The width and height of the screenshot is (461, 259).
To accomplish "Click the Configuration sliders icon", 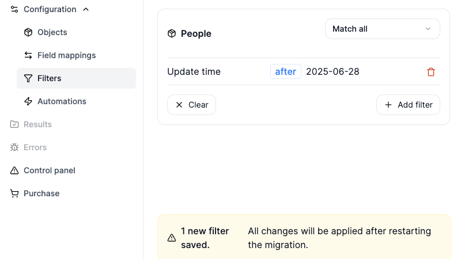I will [14, 9].
